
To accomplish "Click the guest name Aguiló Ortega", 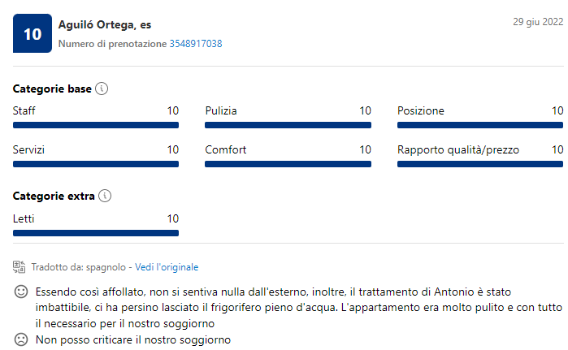I will click(x=93, y=26).
